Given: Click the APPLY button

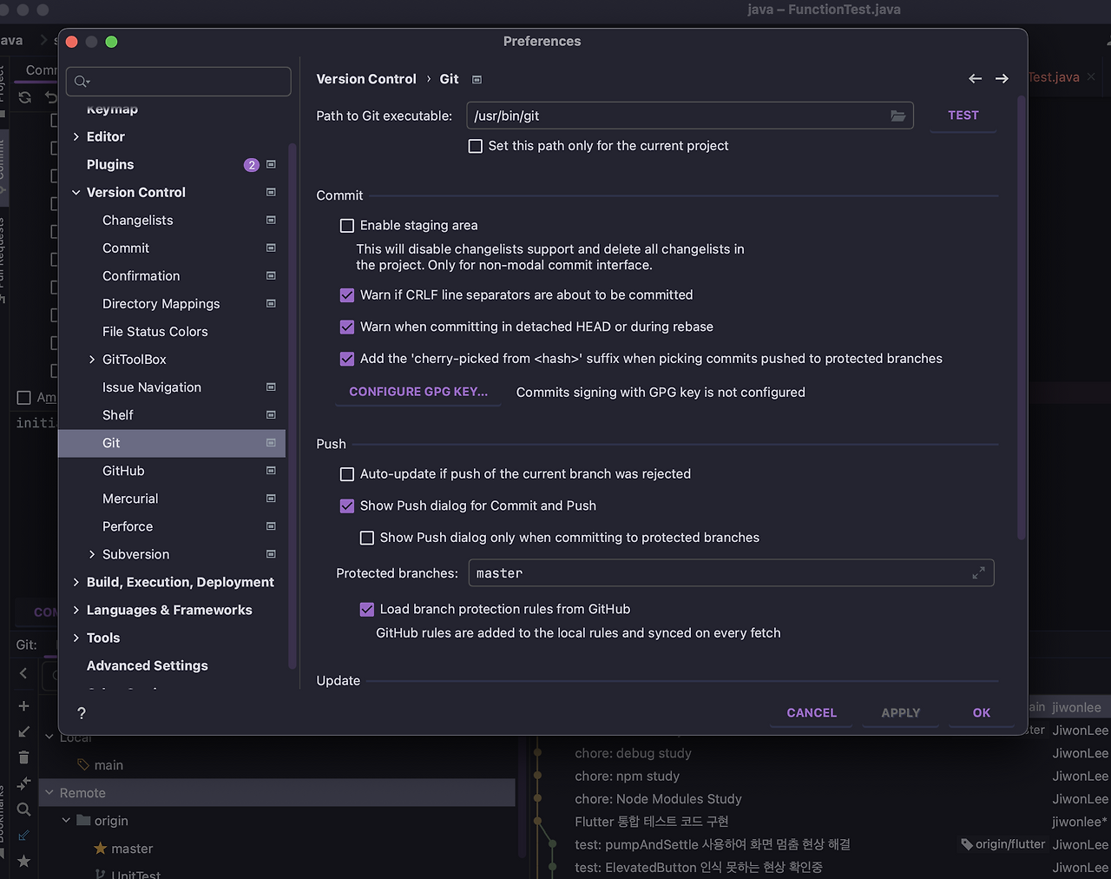Looking at the screenshot, I should (901, 713).
